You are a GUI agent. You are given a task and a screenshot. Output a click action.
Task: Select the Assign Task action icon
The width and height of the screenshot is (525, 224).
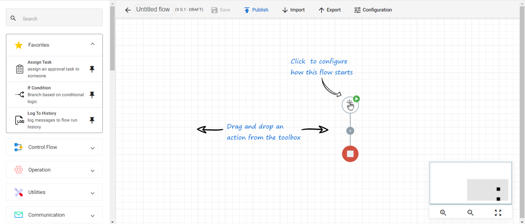coord(19,69)
